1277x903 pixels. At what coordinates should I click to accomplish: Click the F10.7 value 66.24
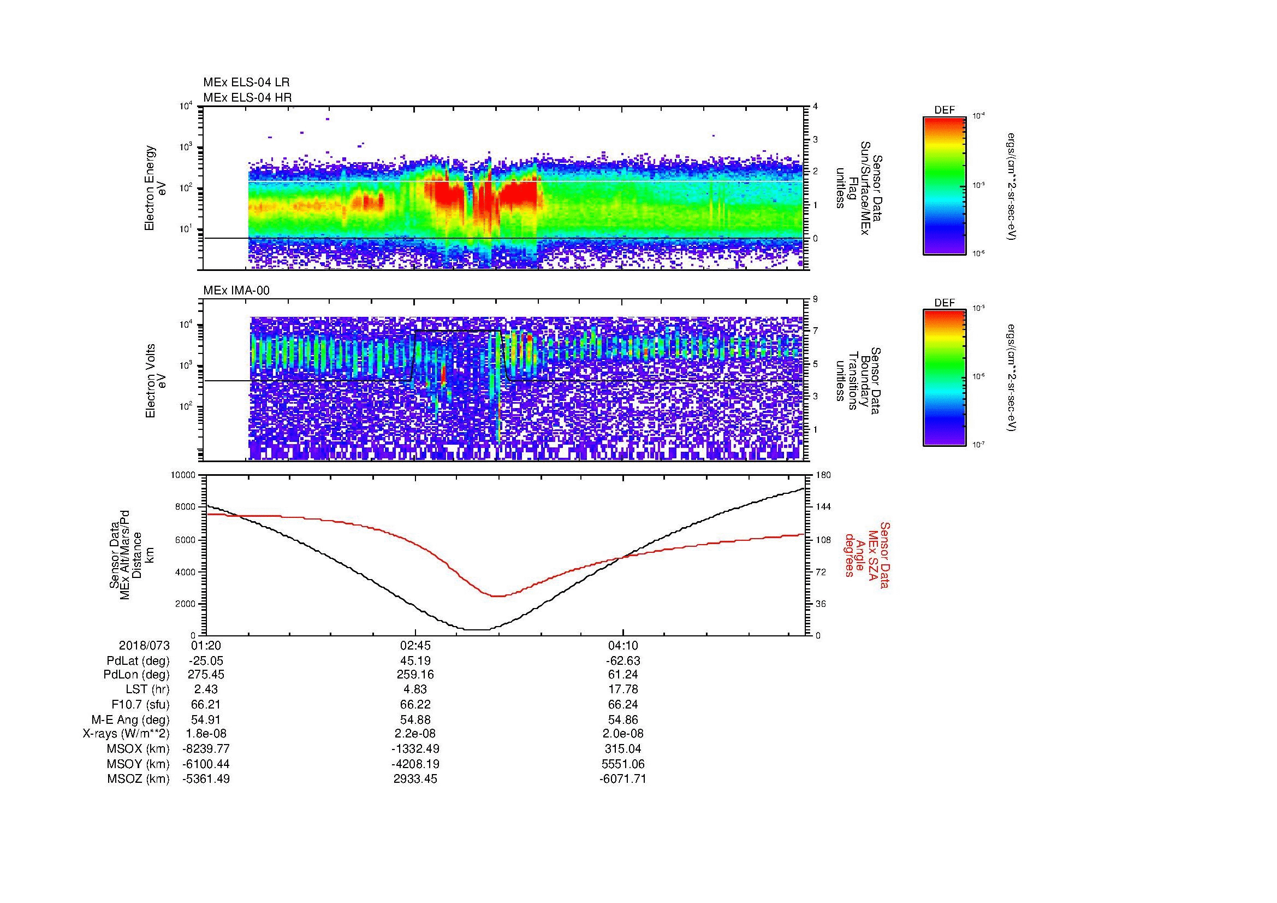(623, 705)
